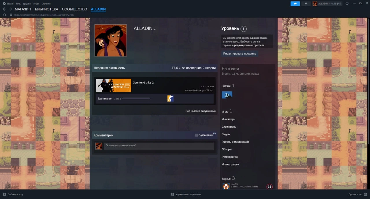Open the Иллюстрации link
The height and width of the screenshot is (199, 370).
pyautogui.click(x=230, y=164)
